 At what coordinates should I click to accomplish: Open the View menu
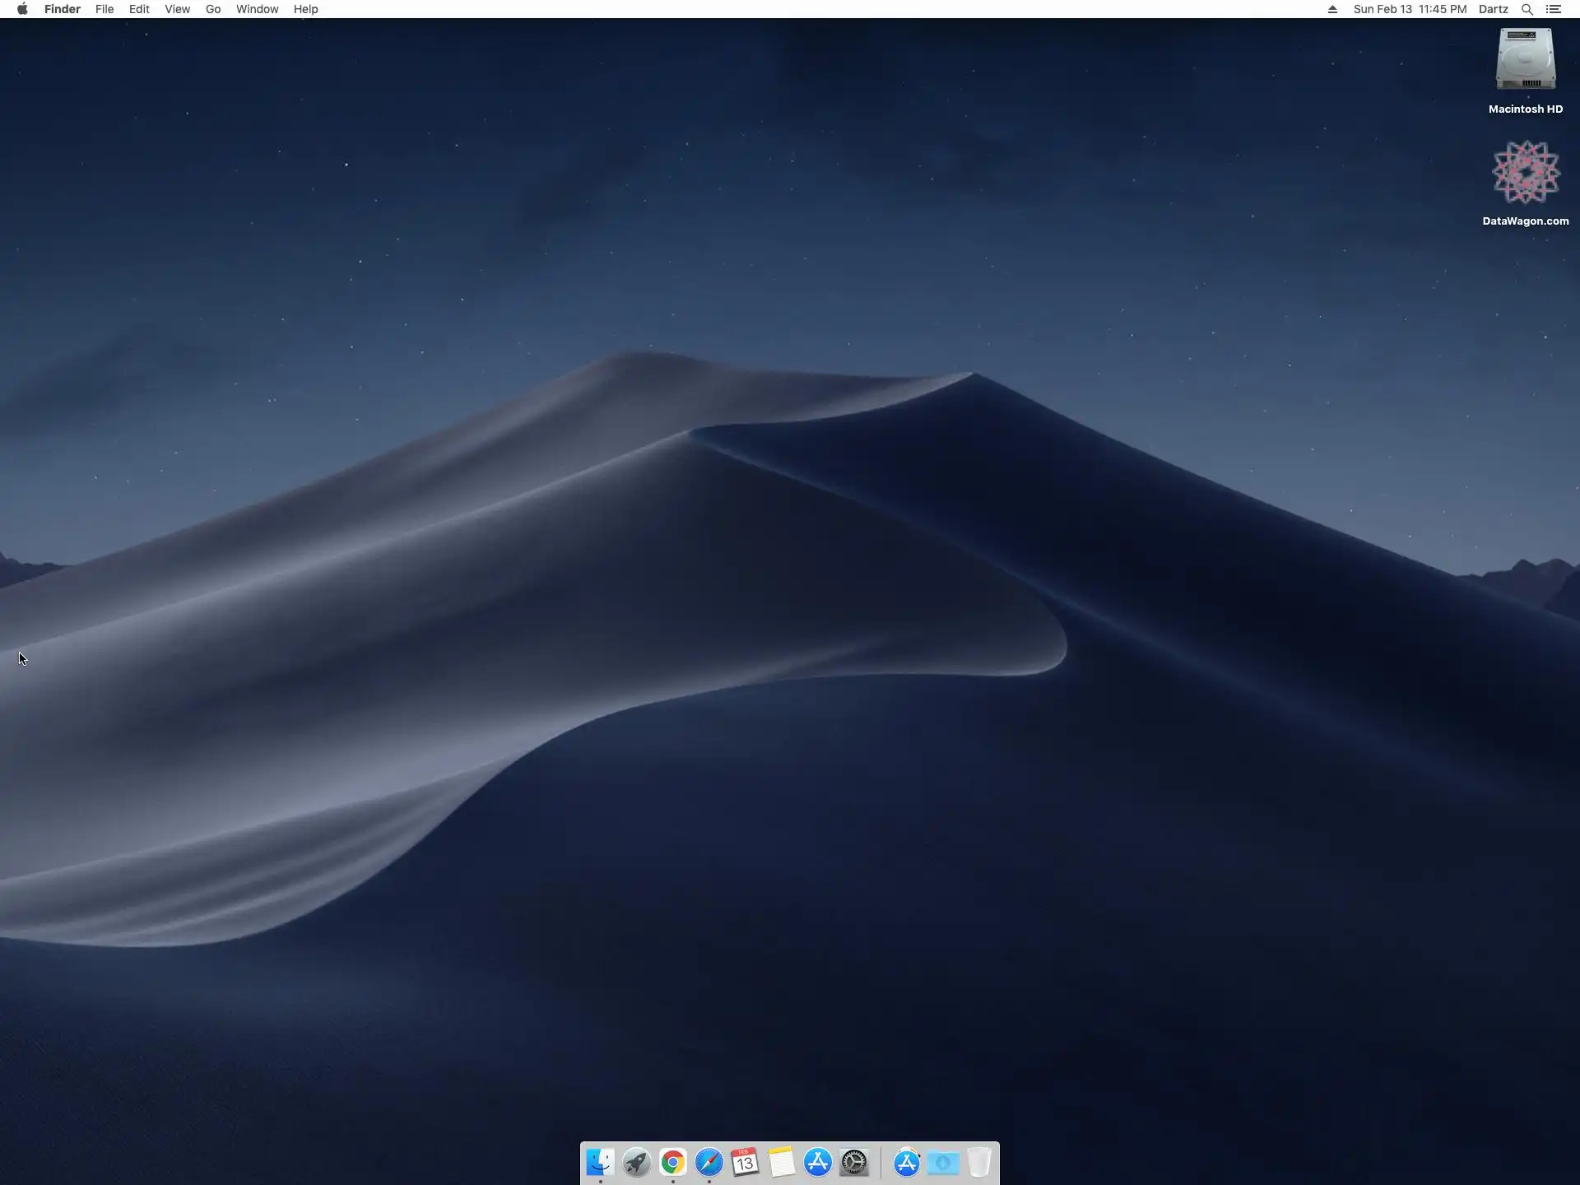(x=177, y=9)
